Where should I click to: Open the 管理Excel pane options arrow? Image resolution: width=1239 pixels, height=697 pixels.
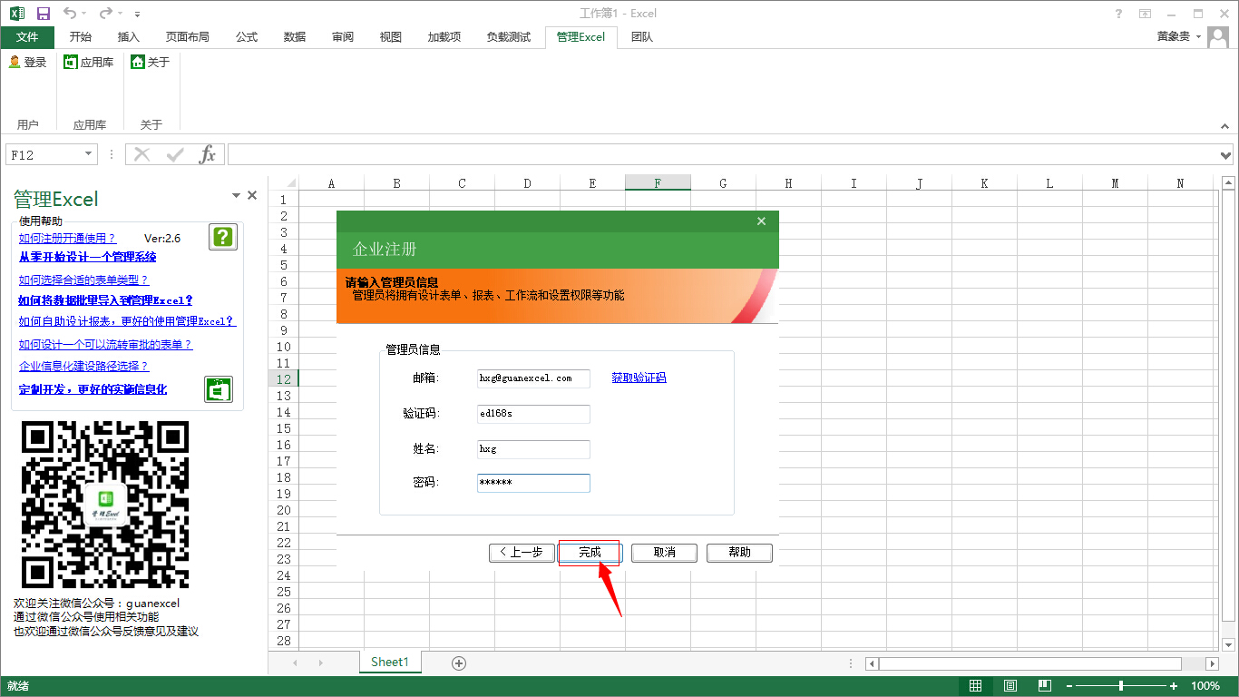tap(237, 195)
